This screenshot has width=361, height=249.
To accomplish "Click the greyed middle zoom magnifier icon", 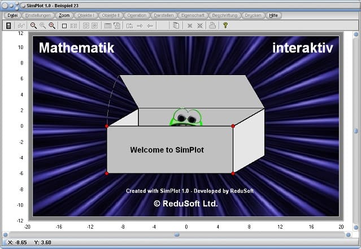I will pyautogui.click(x=42, y=25).
